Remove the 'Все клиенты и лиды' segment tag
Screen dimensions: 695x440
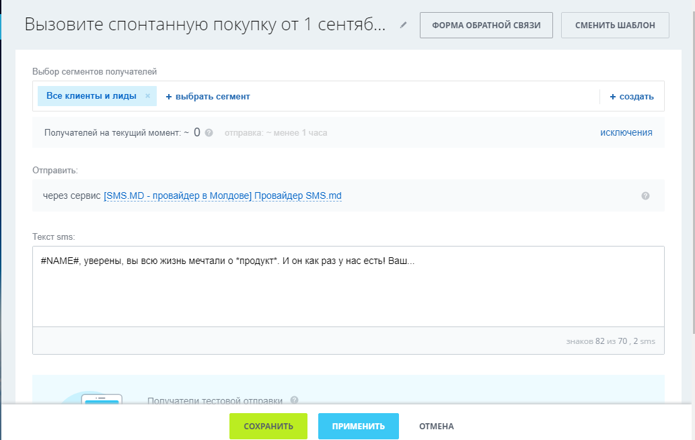(147, 96)
